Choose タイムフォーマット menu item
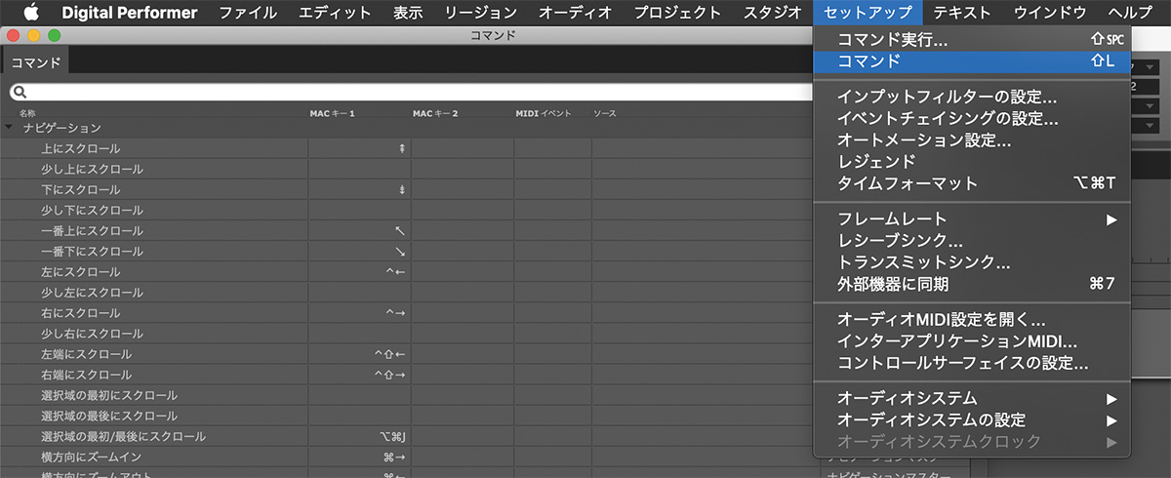This screenshot has width=1171, height=478. click(972, 183)
